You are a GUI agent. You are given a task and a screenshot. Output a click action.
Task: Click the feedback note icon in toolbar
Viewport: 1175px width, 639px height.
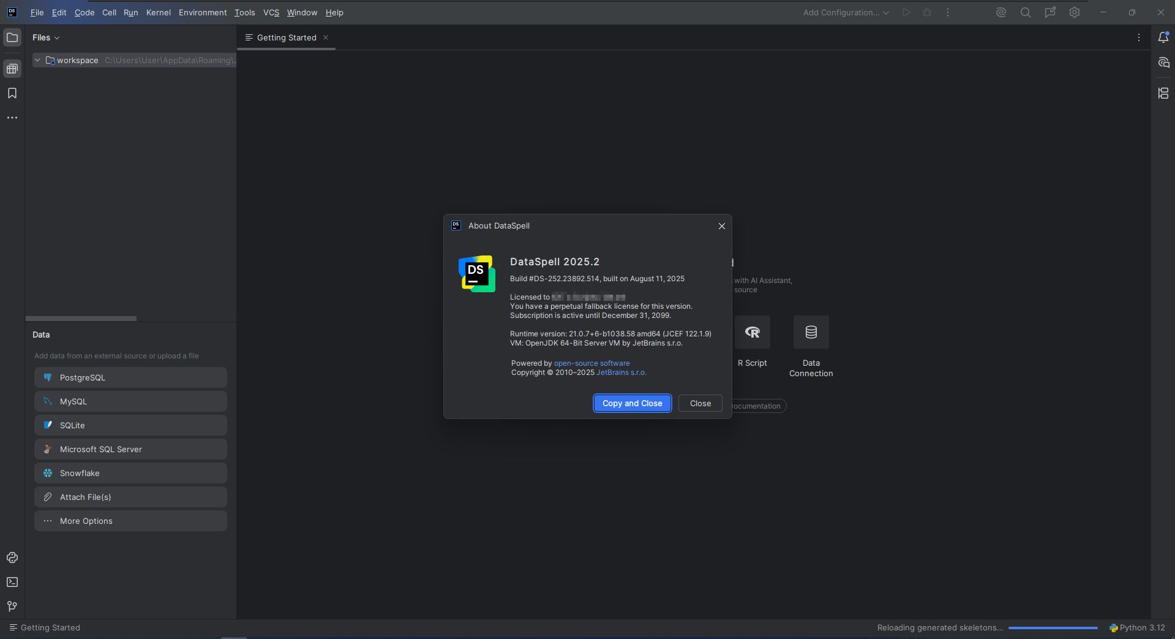click(x=1050, y=12)
